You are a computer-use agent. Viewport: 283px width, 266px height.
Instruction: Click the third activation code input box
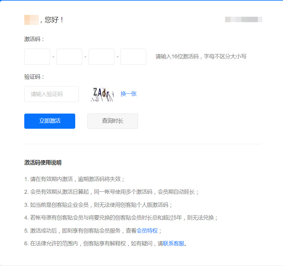click(x=101, y=56)
